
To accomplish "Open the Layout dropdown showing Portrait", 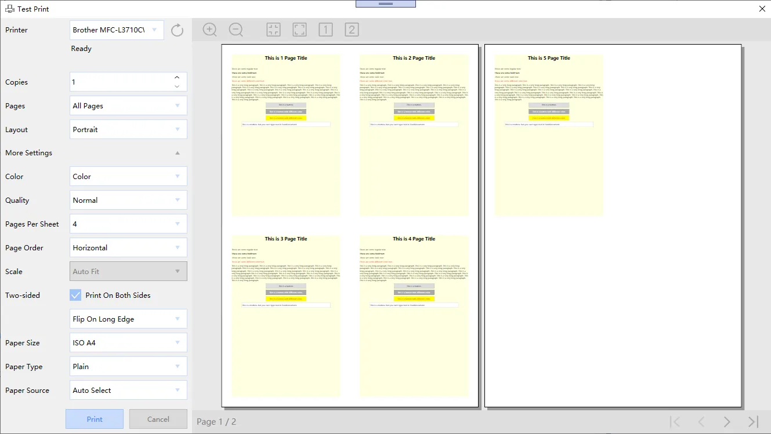I will (128, 130).
